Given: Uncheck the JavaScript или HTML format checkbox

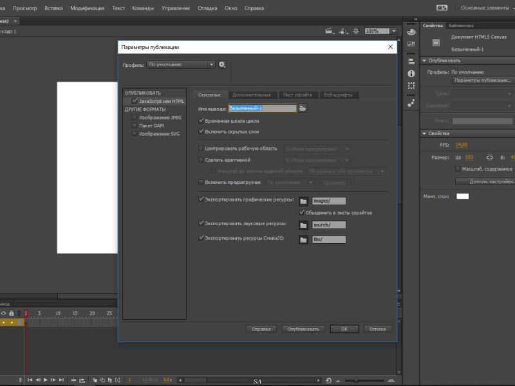Looking at the screenshot, I should (135, 101).
